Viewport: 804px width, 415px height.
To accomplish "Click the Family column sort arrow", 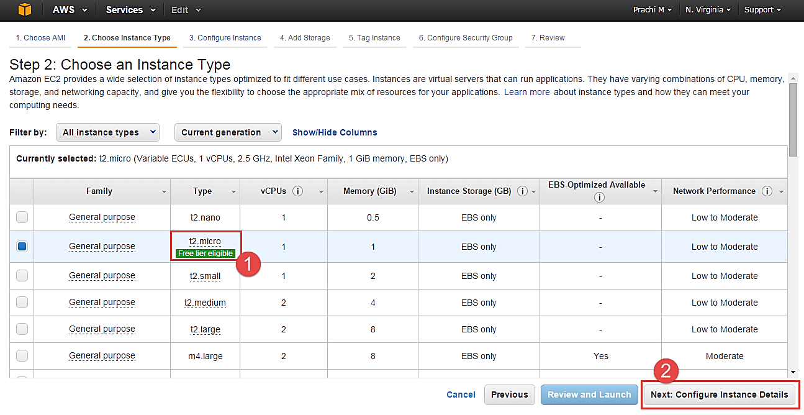I will (x=165, y=192).
